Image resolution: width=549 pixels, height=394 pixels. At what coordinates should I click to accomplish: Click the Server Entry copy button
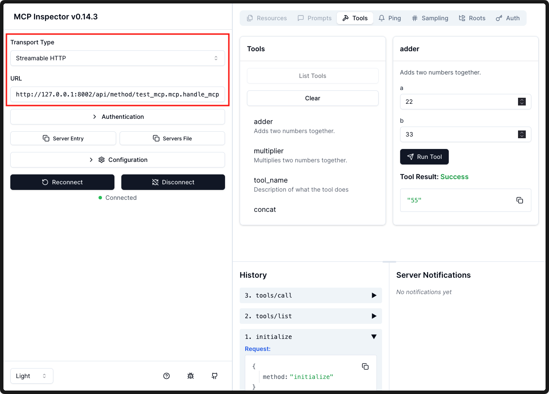pos(63,138)
